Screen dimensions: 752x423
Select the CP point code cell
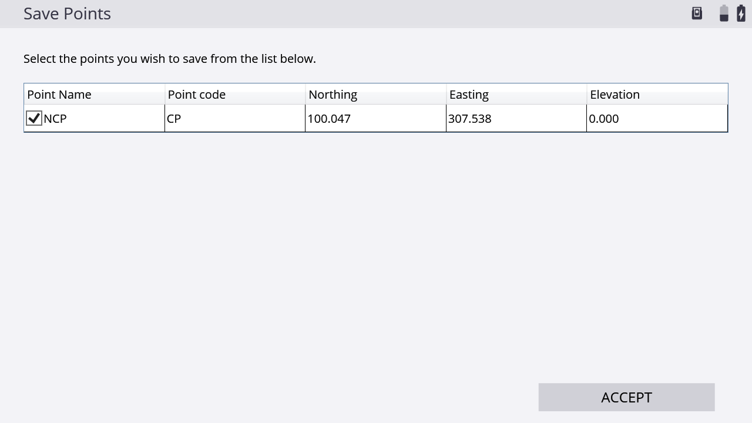(174, 119)
